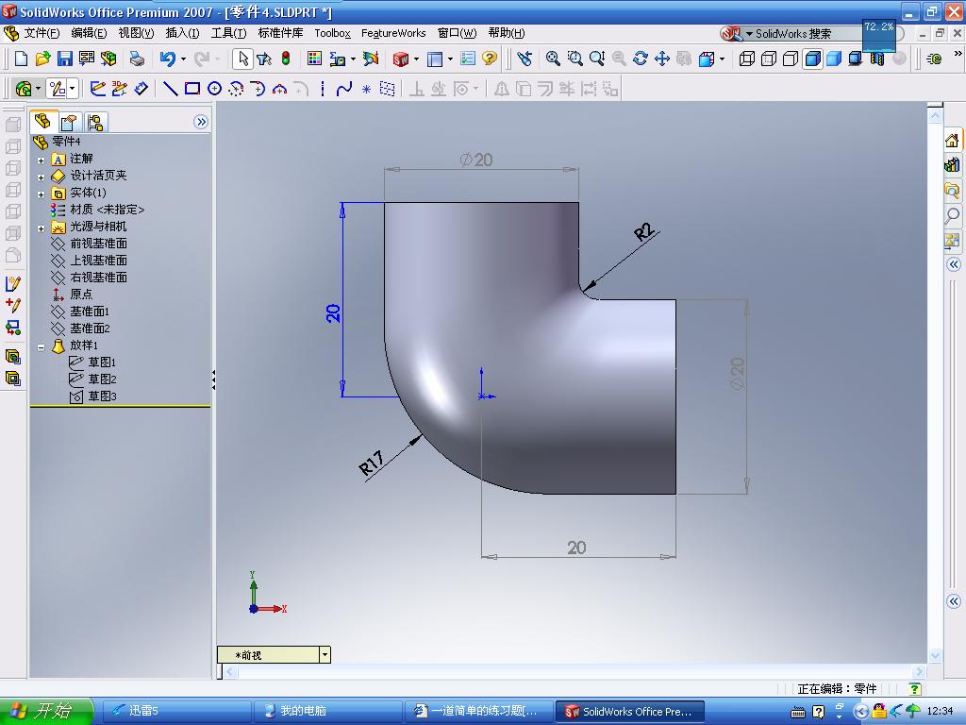This screenshot has width=966, height=725.
Task: Select the Centerline tool
Action: [x=323, y=89]
